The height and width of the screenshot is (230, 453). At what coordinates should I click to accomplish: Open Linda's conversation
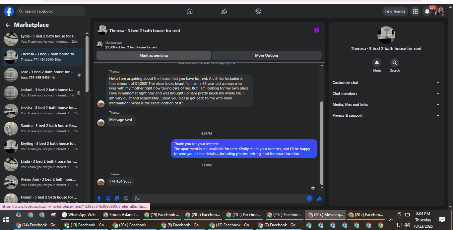click(42, 164)
